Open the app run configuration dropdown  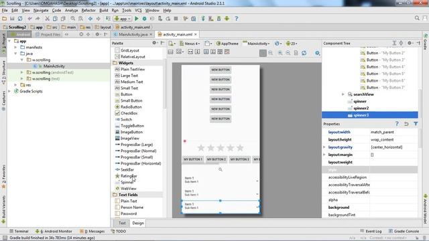(123, 19)
